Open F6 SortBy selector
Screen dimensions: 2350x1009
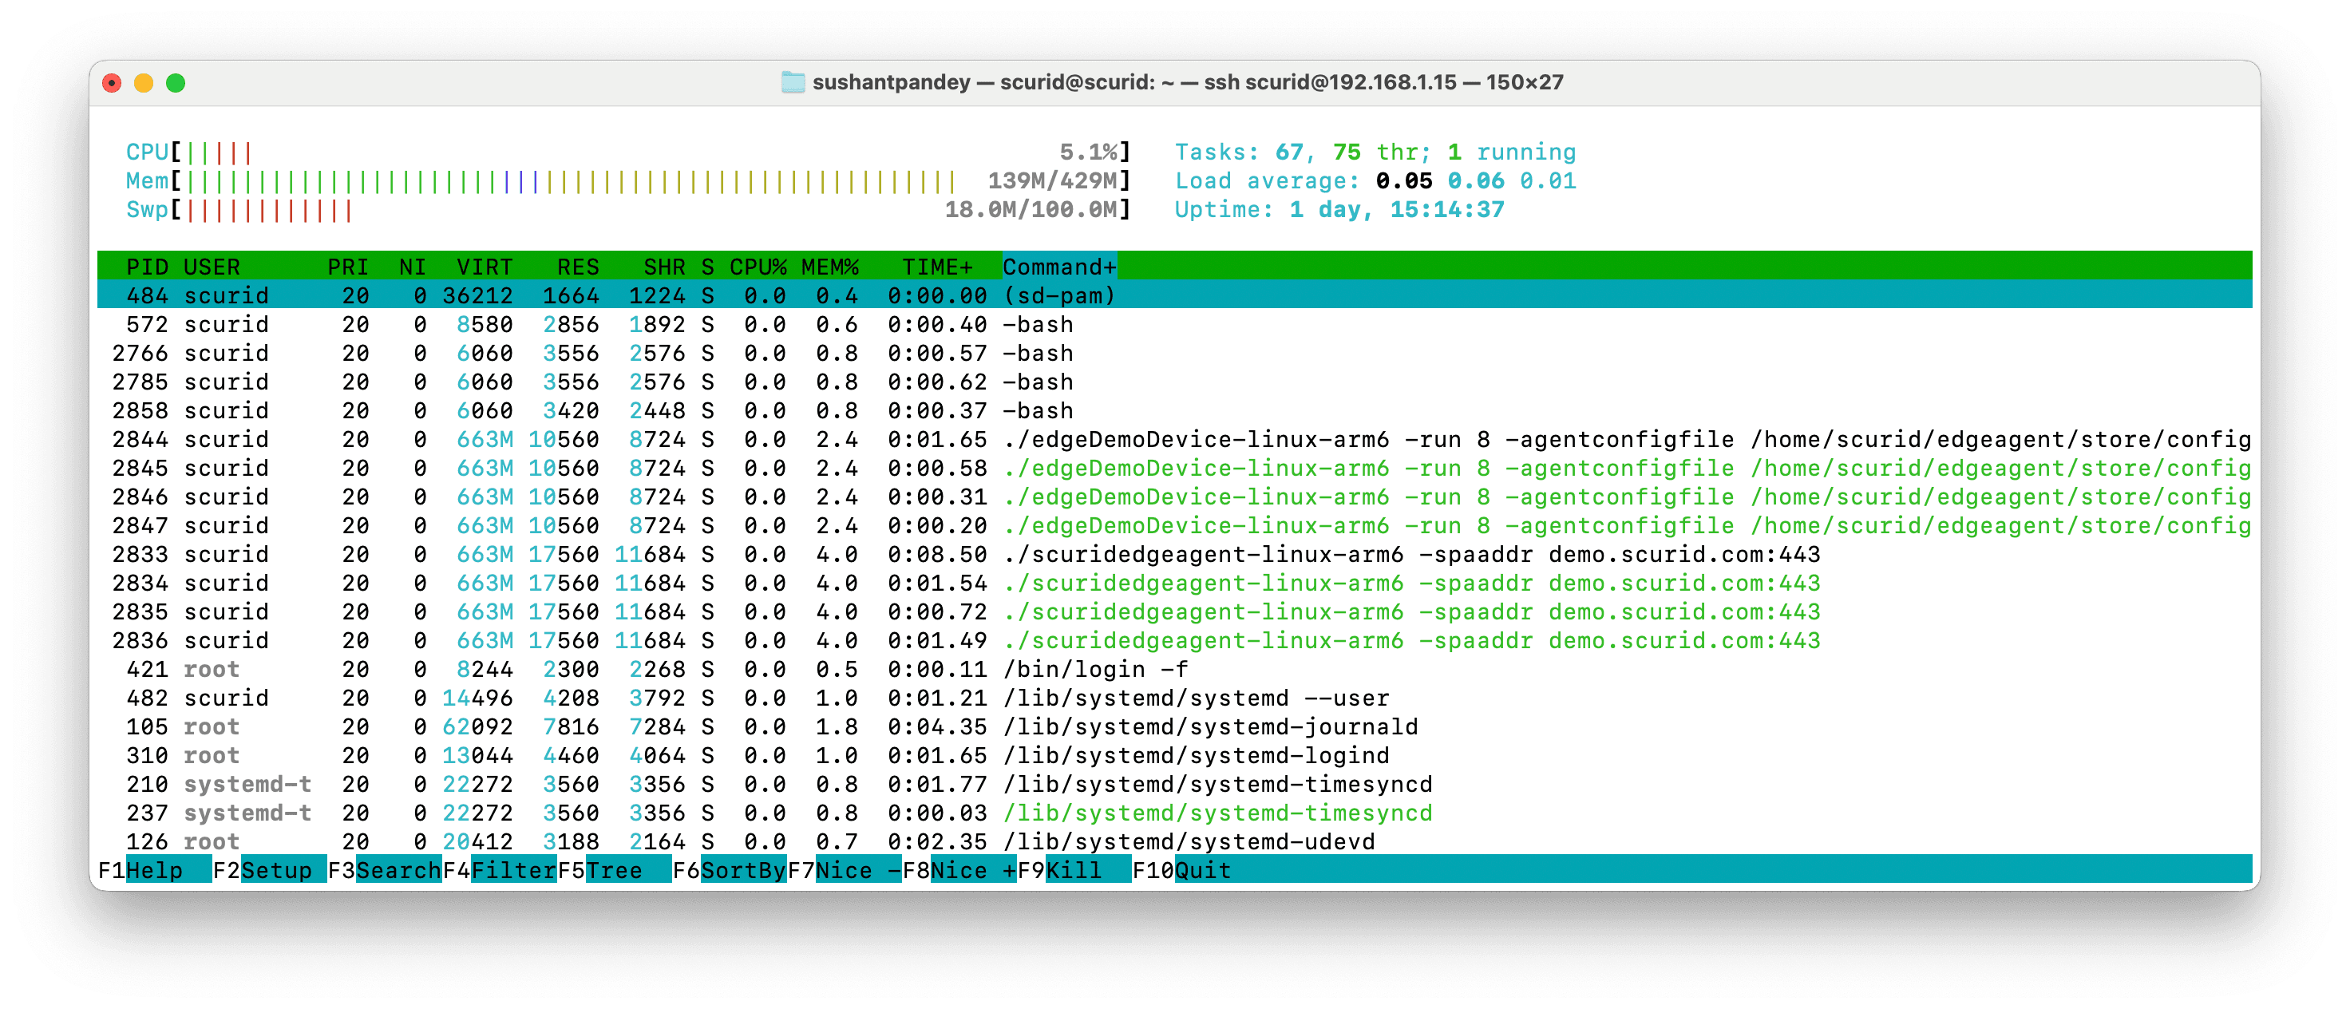[742, 870]
